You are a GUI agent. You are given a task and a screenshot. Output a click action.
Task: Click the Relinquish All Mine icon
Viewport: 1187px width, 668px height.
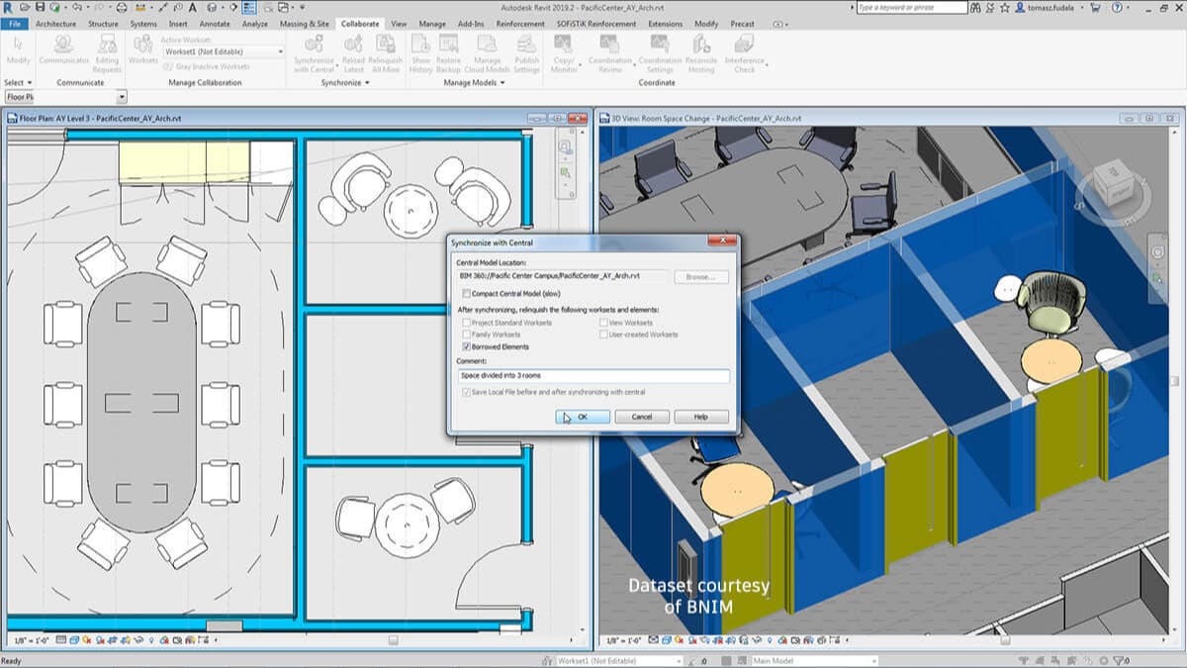(385, 45)
